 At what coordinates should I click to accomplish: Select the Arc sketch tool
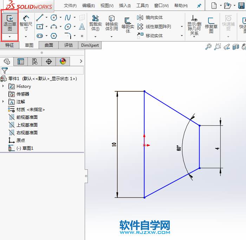click(x=54, y=26)
